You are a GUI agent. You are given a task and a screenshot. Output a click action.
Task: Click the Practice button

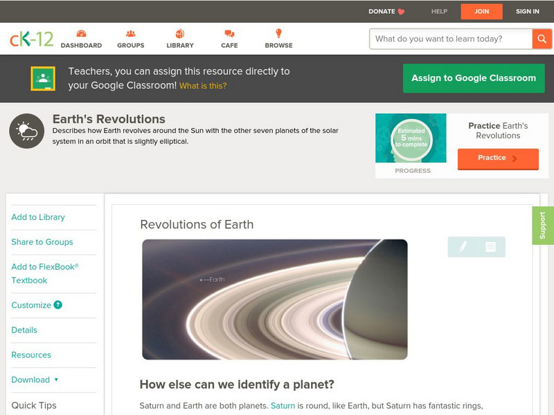tap(498, 158)
